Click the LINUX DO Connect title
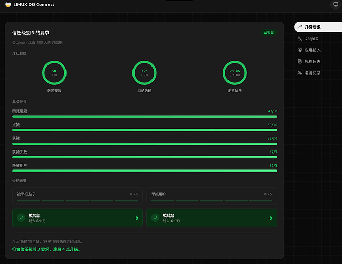342x264 pixels. pyautogui.click(x=34, y=5)
